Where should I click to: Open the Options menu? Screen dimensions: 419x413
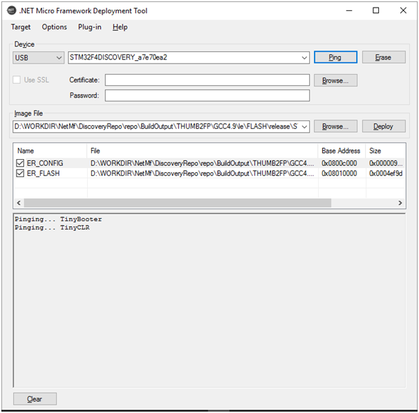(54, 27)
